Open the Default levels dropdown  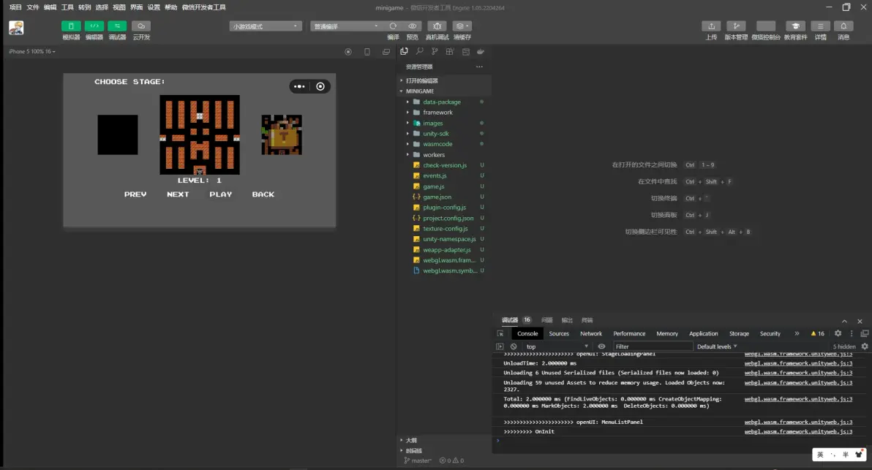click(716, 346)
